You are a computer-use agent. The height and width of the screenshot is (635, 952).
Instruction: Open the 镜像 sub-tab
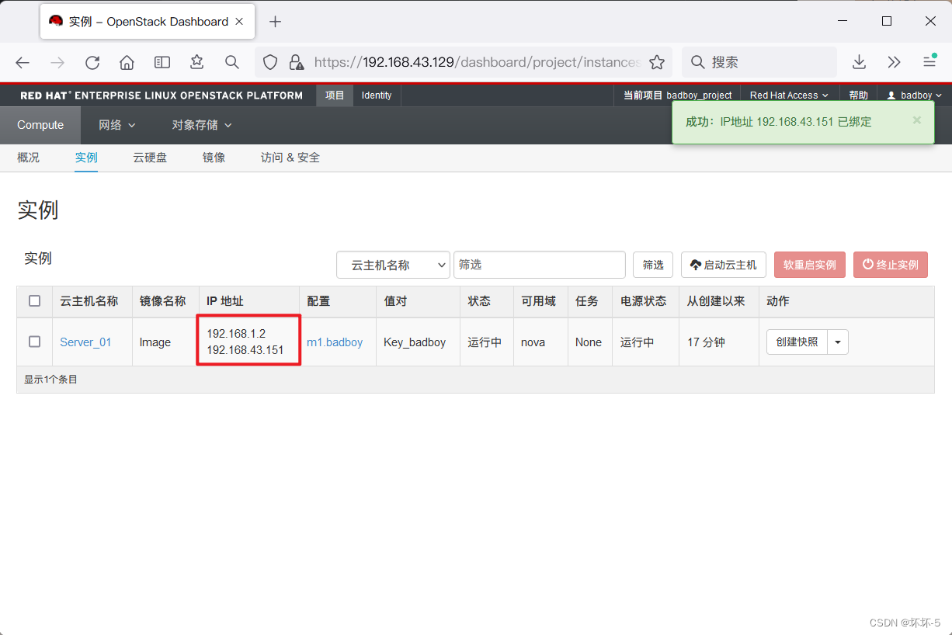tap(214, 158)
